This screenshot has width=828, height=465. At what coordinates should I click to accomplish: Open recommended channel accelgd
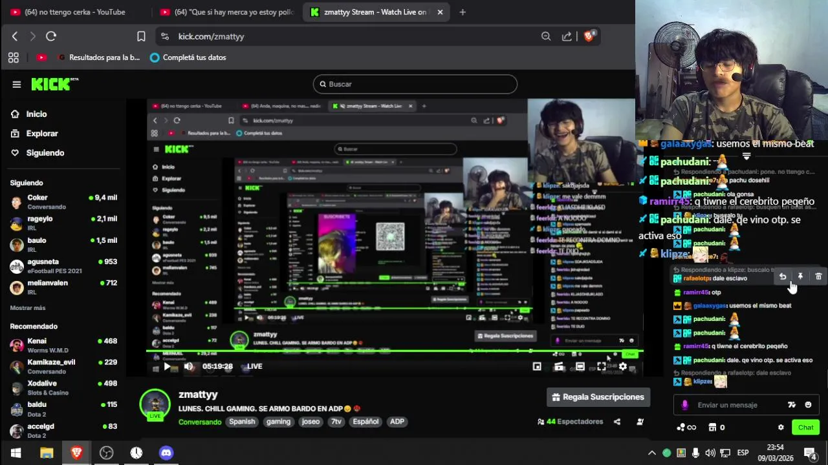coord(63,431)
